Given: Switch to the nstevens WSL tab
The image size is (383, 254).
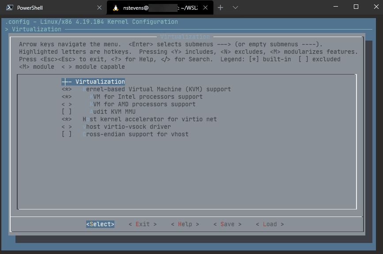Looking at the screenshot, I should click(x=160, y=7).
